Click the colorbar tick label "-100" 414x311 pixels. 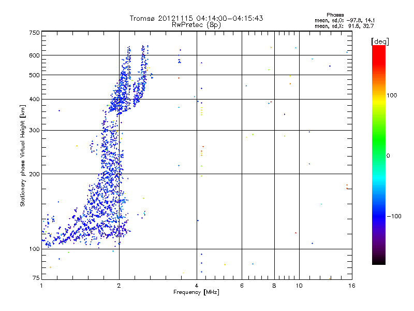point(394,216)
